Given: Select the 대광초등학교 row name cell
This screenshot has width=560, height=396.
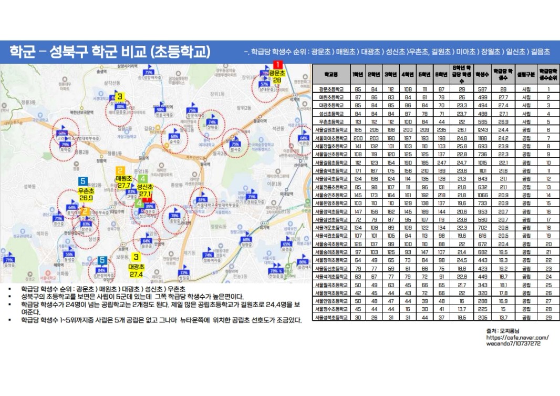Looking at the screenshot, I should 331,105.
